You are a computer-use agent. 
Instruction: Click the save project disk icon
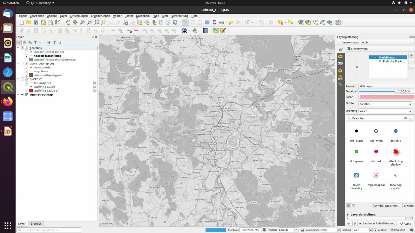pyautogui.click(x=36, y=22)
